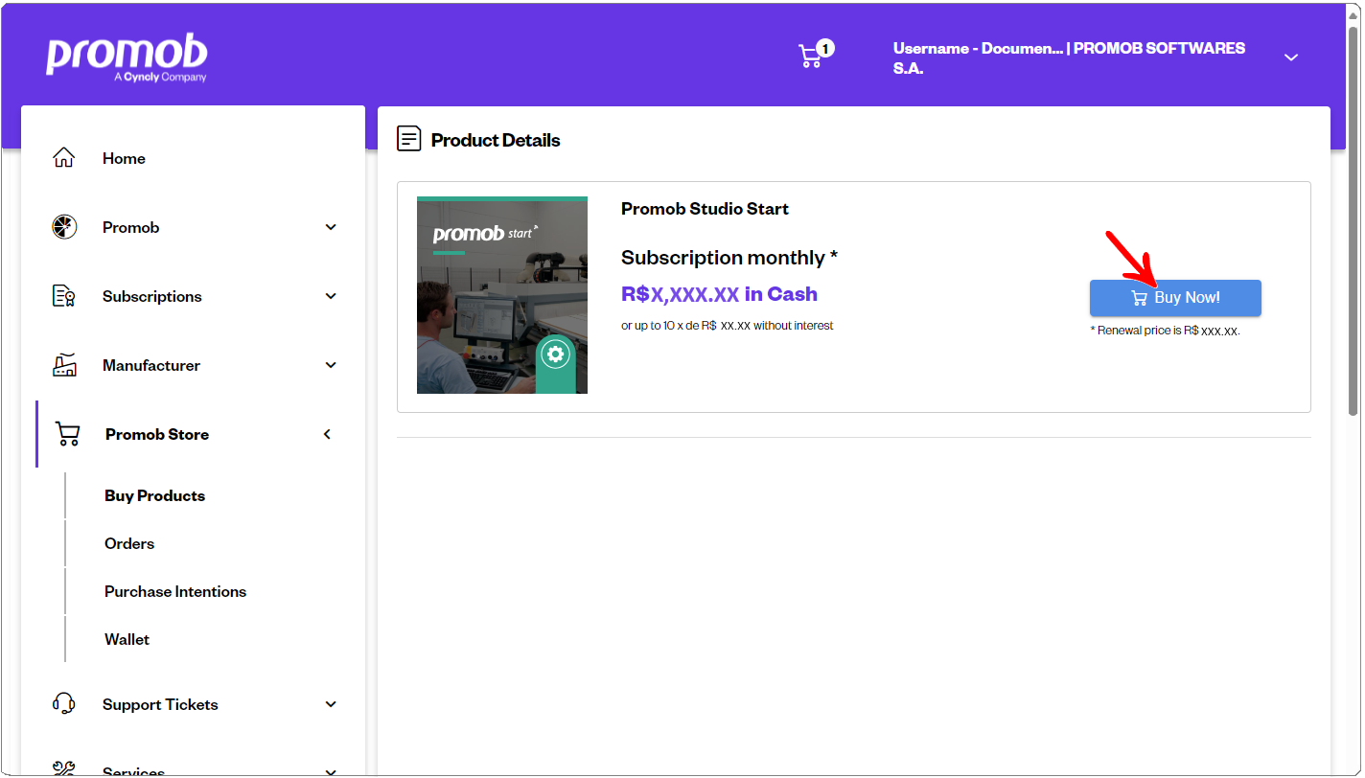Click the Buy Now! button

[1175, 297]
